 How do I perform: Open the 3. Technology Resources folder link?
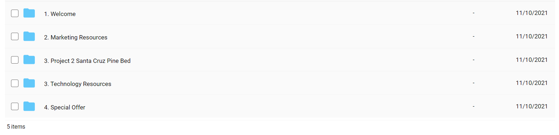coord(77,84)
